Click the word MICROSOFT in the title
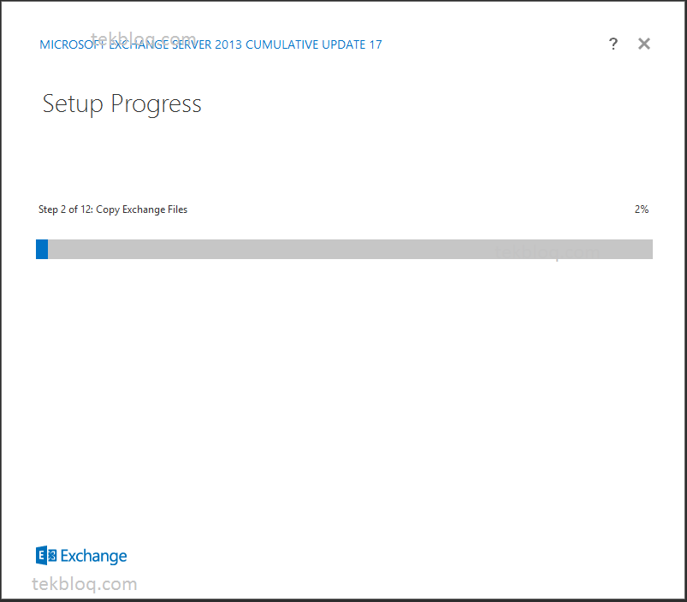Viewport: 687px width, 602px height. point(73,44)
